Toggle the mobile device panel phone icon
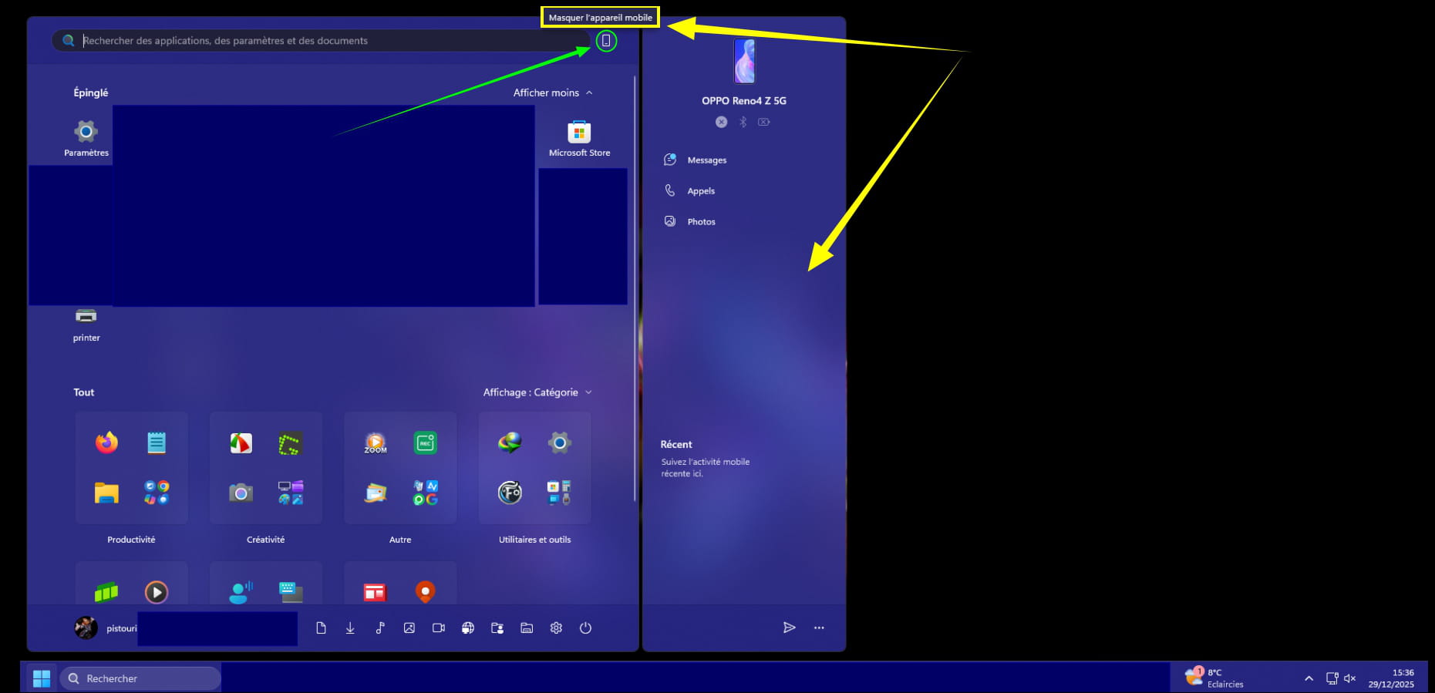 pyautogui.click(x=606, y=41)
